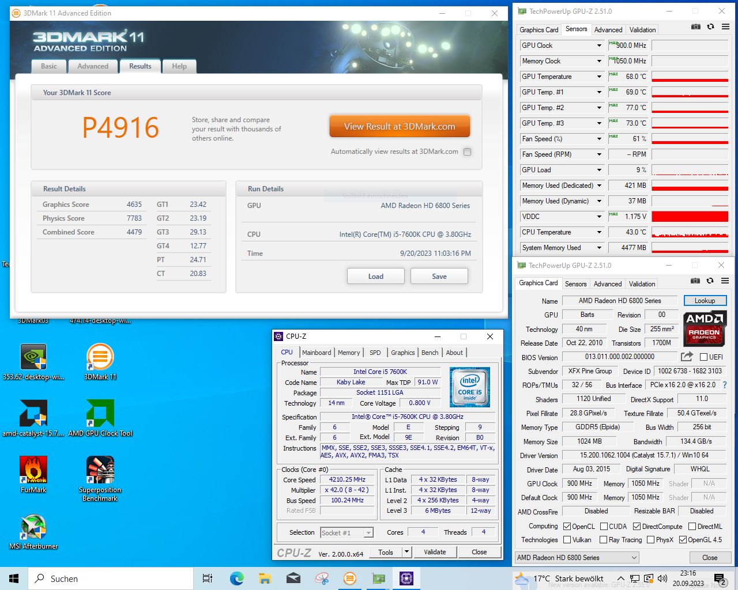Click the refresh icon in GPU-Z toolbar

point(710,27)
